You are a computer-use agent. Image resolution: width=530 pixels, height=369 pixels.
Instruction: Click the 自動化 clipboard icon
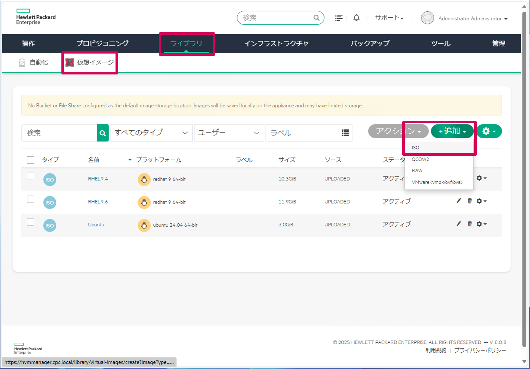tap(22, 62)
